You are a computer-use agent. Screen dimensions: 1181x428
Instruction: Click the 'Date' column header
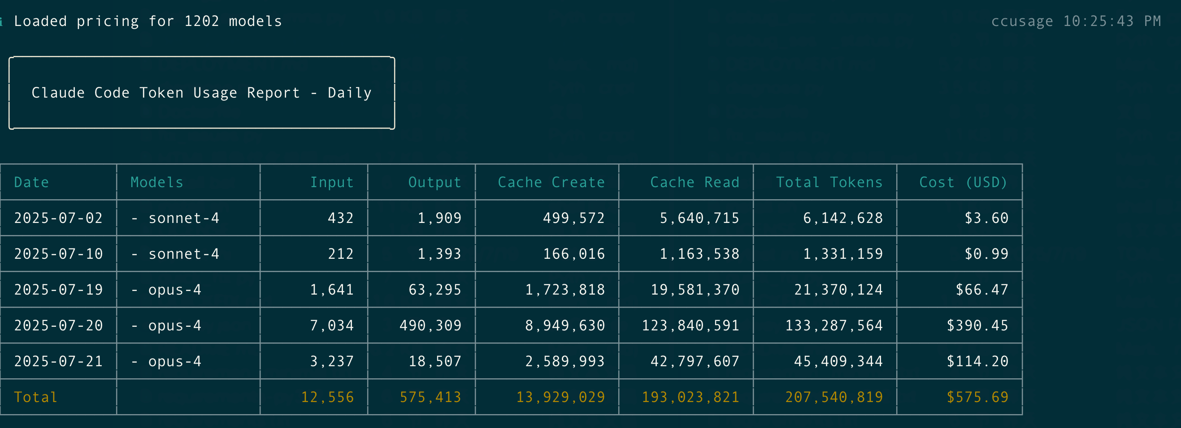[31, 182]
